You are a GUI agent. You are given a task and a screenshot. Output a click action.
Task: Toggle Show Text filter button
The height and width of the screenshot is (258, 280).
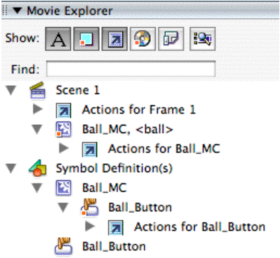[x=58, y=39]
